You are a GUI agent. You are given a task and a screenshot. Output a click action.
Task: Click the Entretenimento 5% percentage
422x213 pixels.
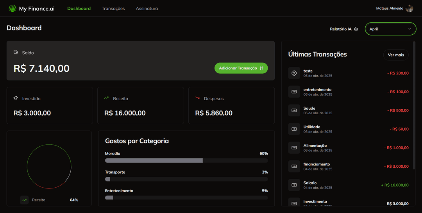pyautogui.click(x=265, y=191)
